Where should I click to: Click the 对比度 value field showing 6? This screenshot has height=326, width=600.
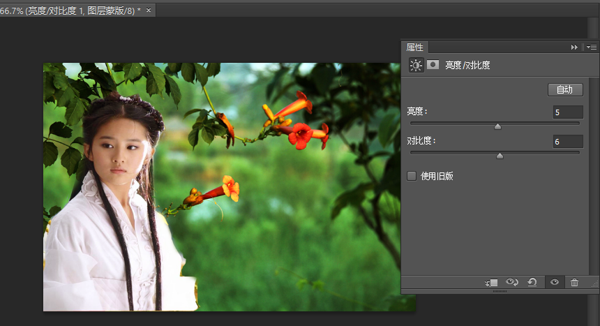click(x=568, y=142)
